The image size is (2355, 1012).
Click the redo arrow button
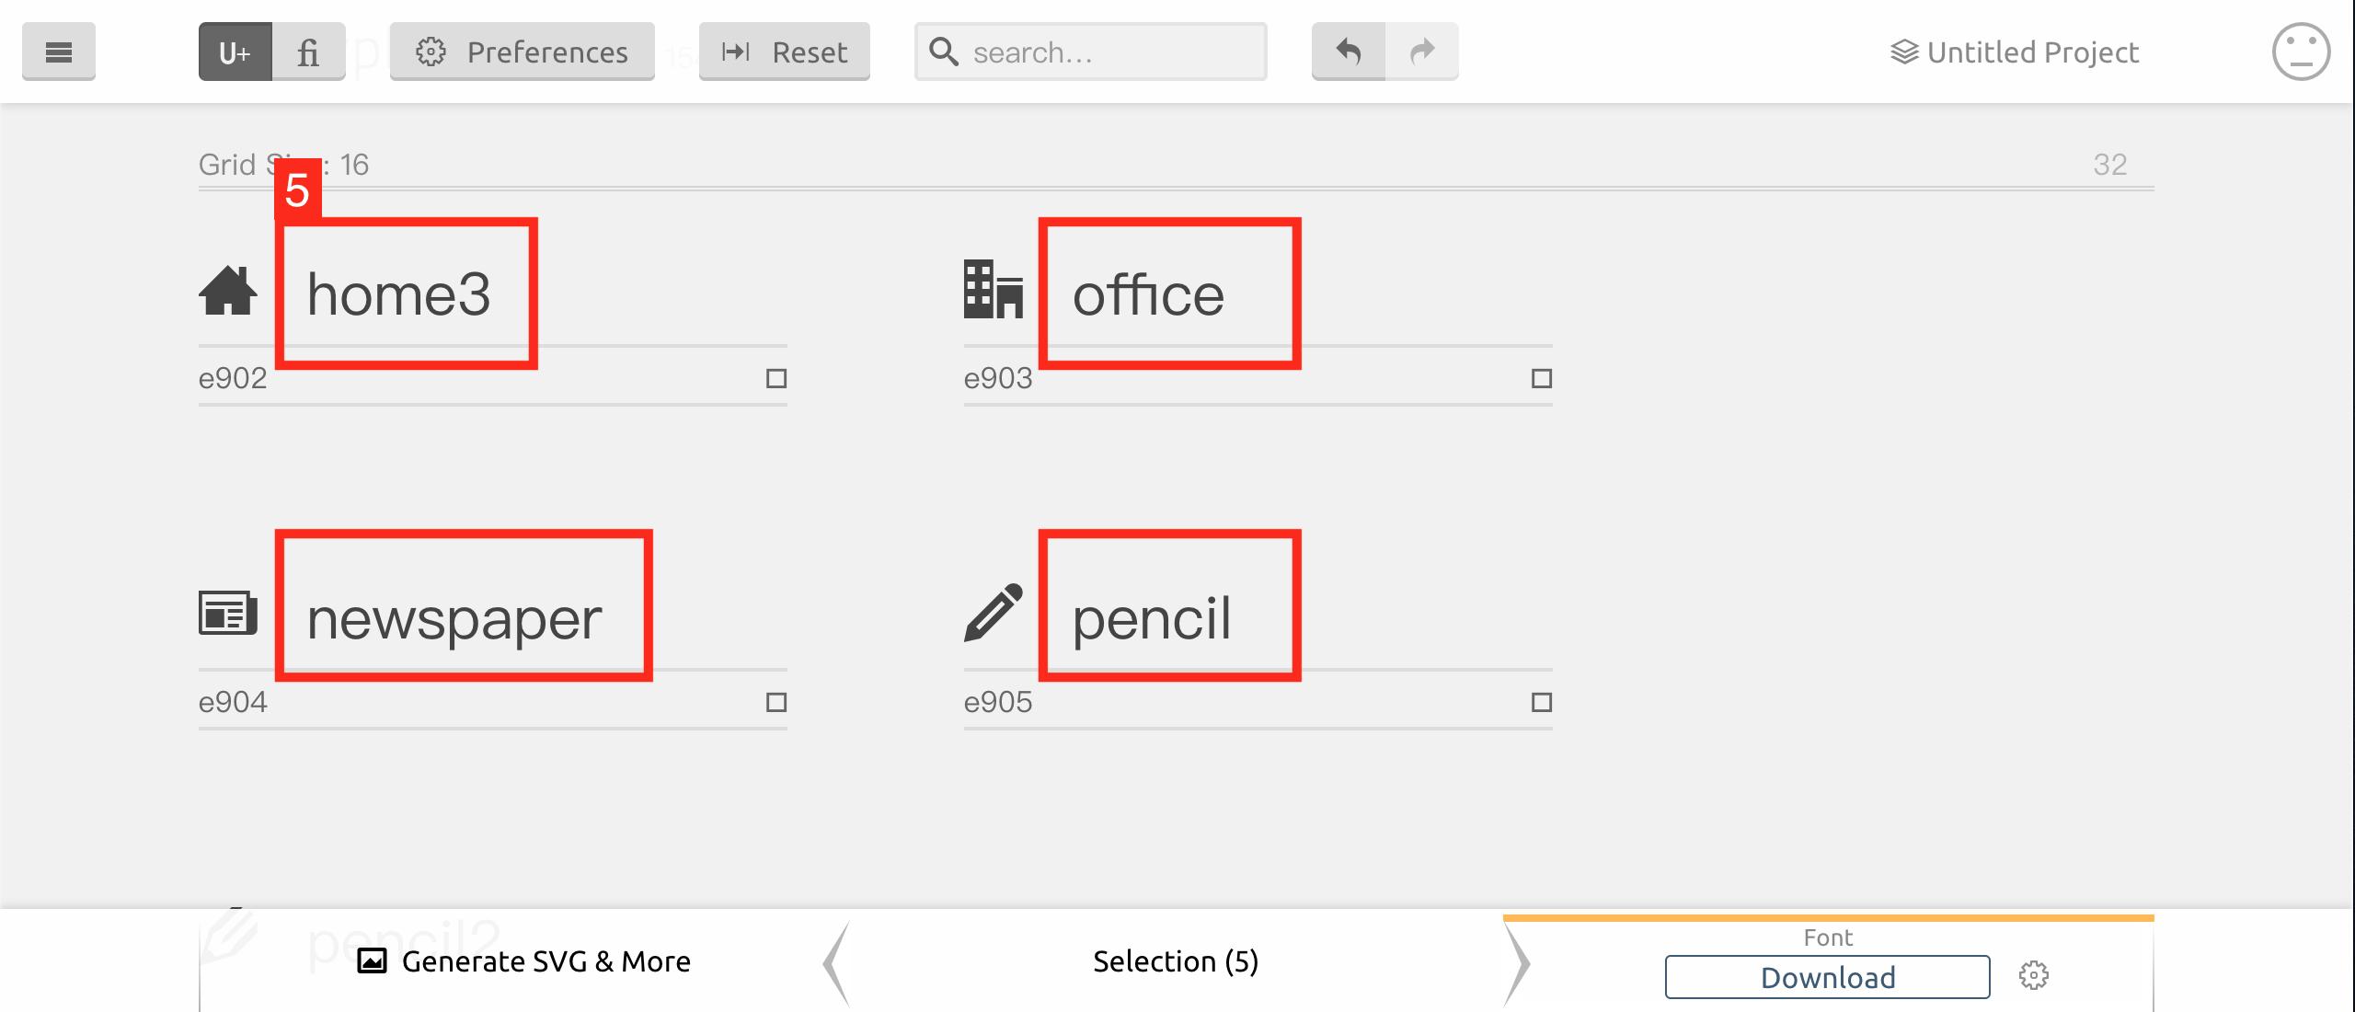pos(1422,52)
